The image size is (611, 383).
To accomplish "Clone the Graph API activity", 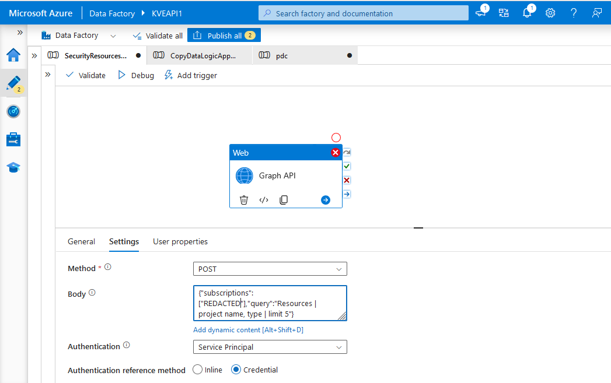I will 284,200.
